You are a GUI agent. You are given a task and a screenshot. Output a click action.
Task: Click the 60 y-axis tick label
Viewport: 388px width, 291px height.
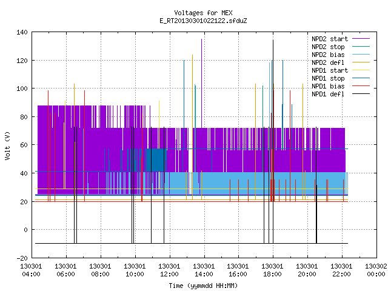[x=24, y=145]
